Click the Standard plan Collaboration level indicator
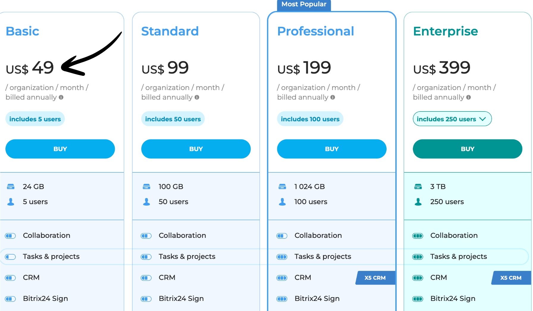The image size is (533, 311). 146,236
